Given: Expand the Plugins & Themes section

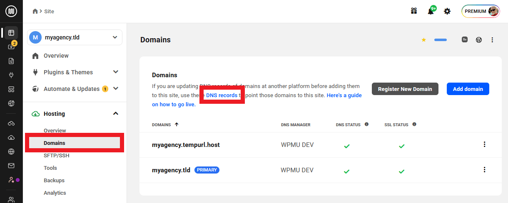Looking at the screenshot, I should click(x=116, y=72).
